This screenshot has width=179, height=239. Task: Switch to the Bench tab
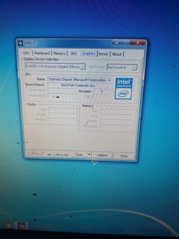point(103,54)
